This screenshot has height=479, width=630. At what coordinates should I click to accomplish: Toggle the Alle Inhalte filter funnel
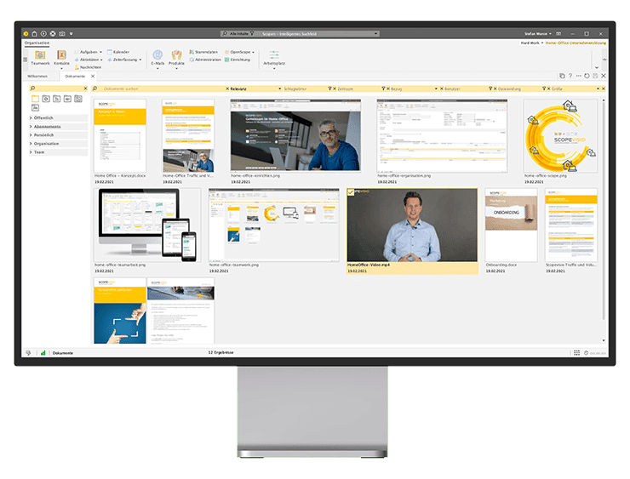point(252,34)
